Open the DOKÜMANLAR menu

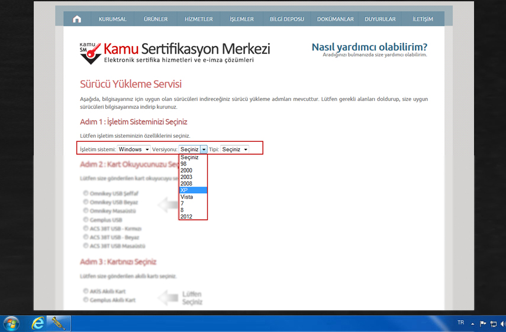(336, 19)
